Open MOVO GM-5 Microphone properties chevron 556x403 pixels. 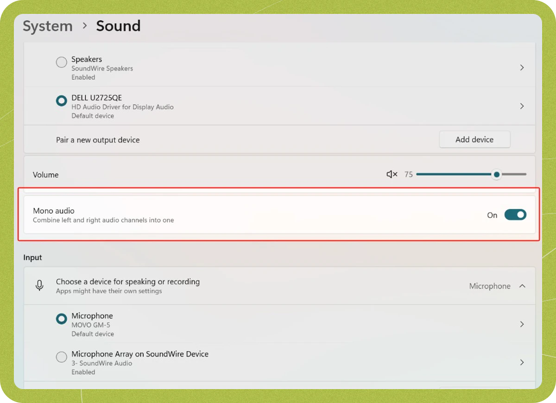pyautogui.click(x=522, y=324)
